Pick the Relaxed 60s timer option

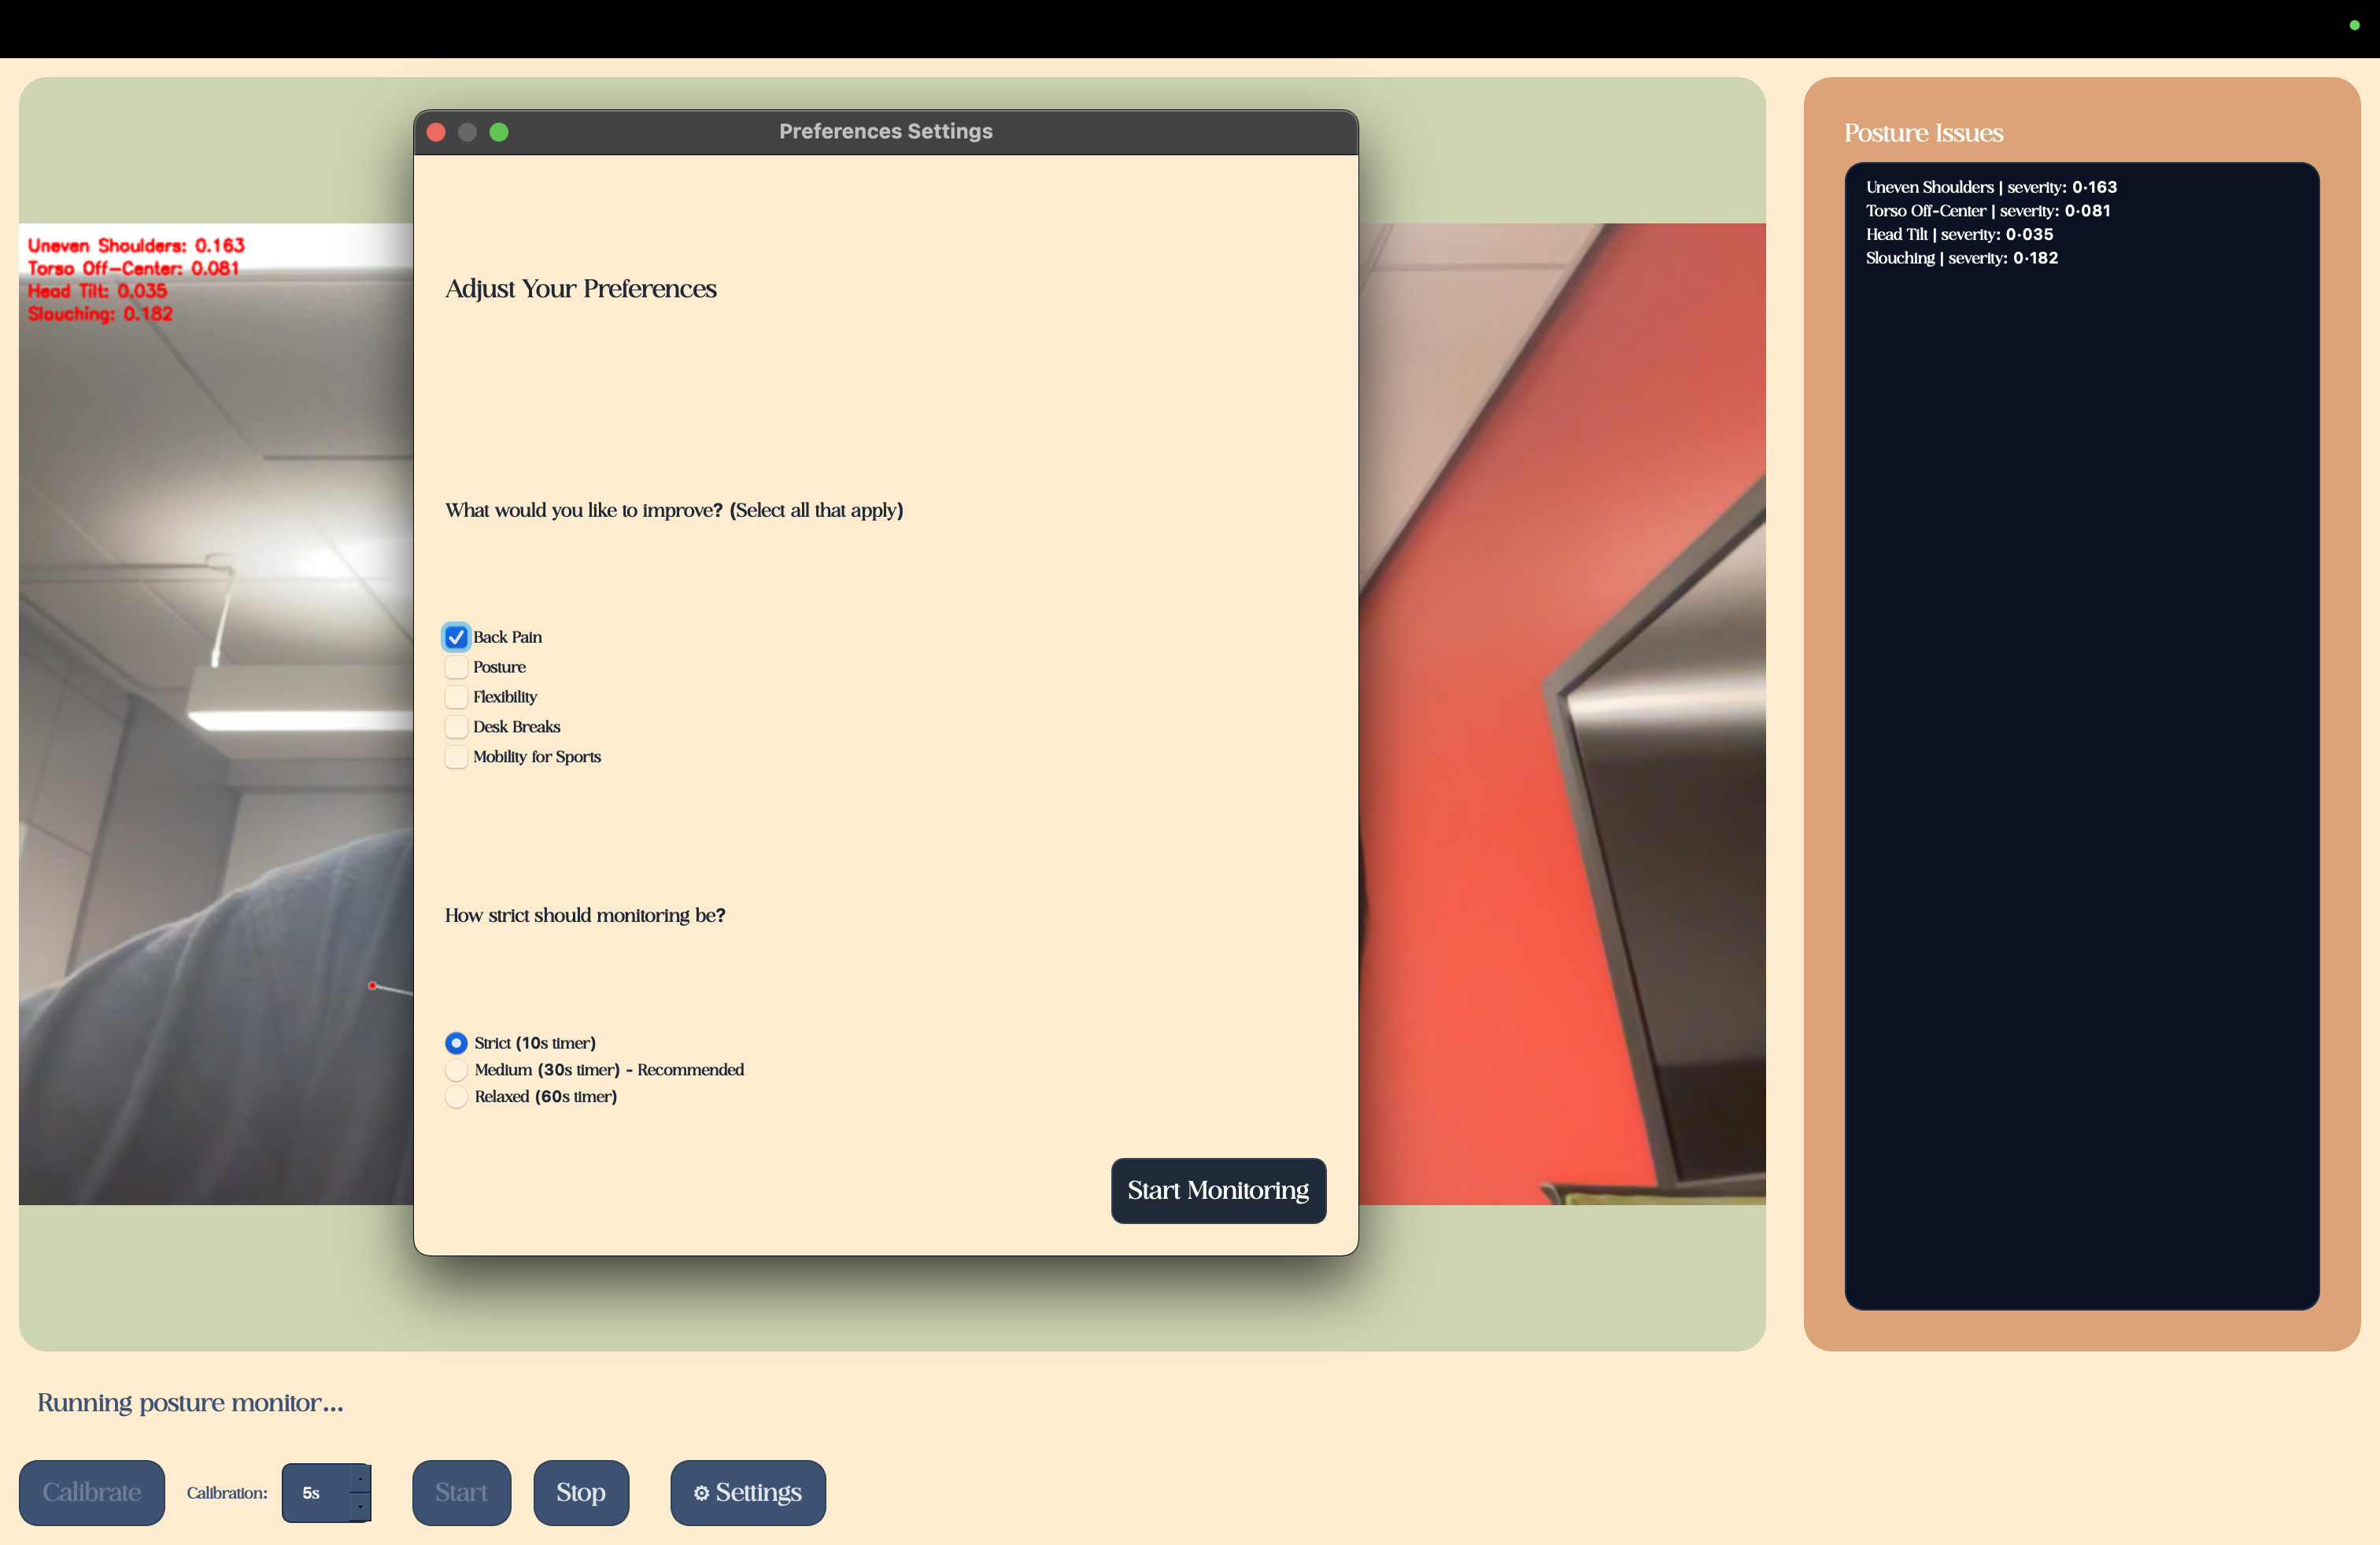(456, 1097)
